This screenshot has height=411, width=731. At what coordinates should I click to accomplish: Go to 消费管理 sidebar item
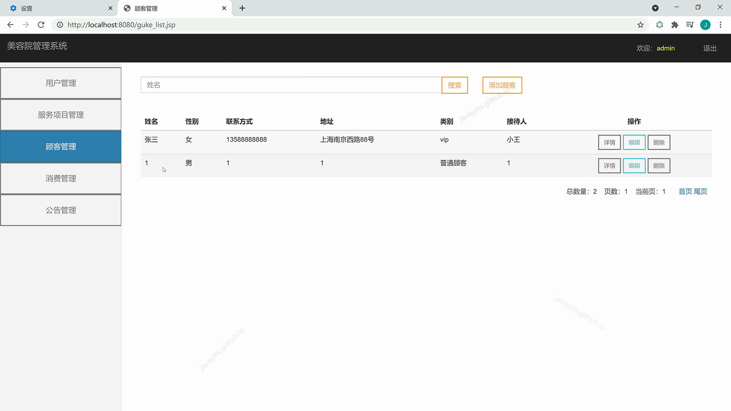click(61, 178)
